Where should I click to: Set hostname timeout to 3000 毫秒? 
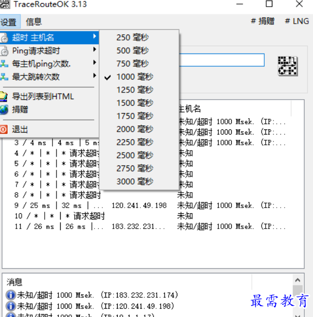[139, 181]
